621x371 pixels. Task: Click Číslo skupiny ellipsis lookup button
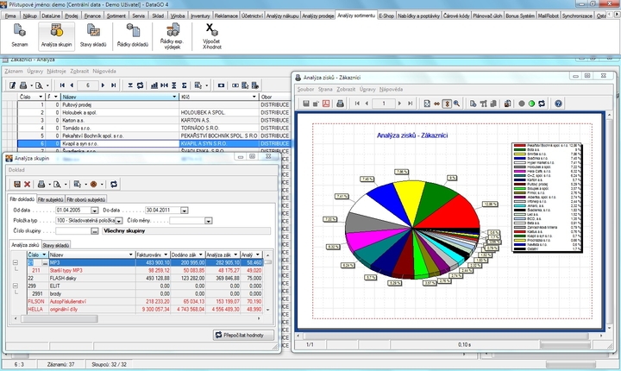click(94, 231)
